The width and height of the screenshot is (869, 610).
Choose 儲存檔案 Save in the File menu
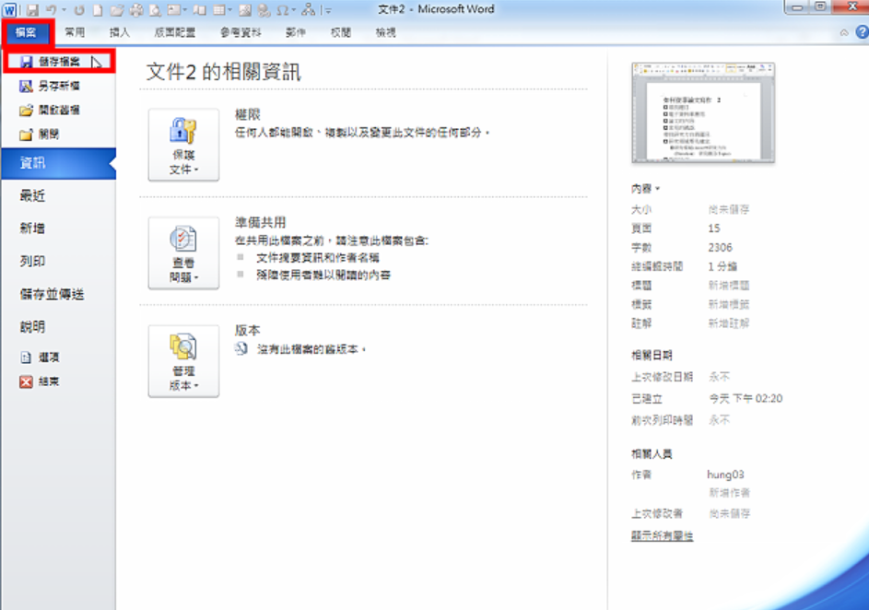tap(59, 62)
